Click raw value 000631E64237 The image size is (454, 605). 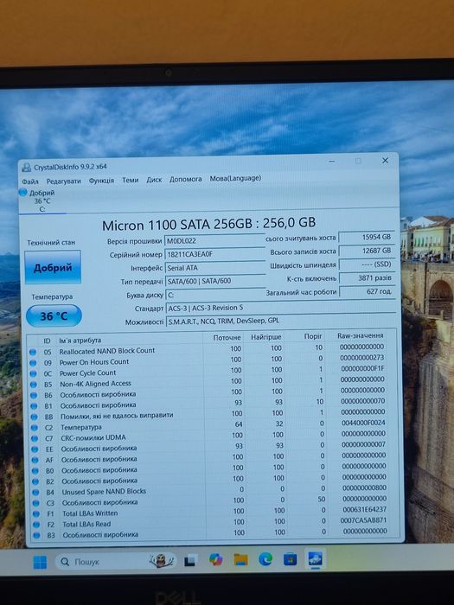[364, 510]
